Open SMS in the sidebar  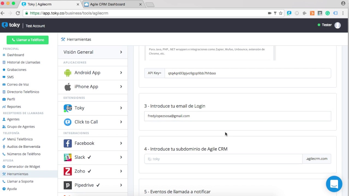[x=10, y=77]
